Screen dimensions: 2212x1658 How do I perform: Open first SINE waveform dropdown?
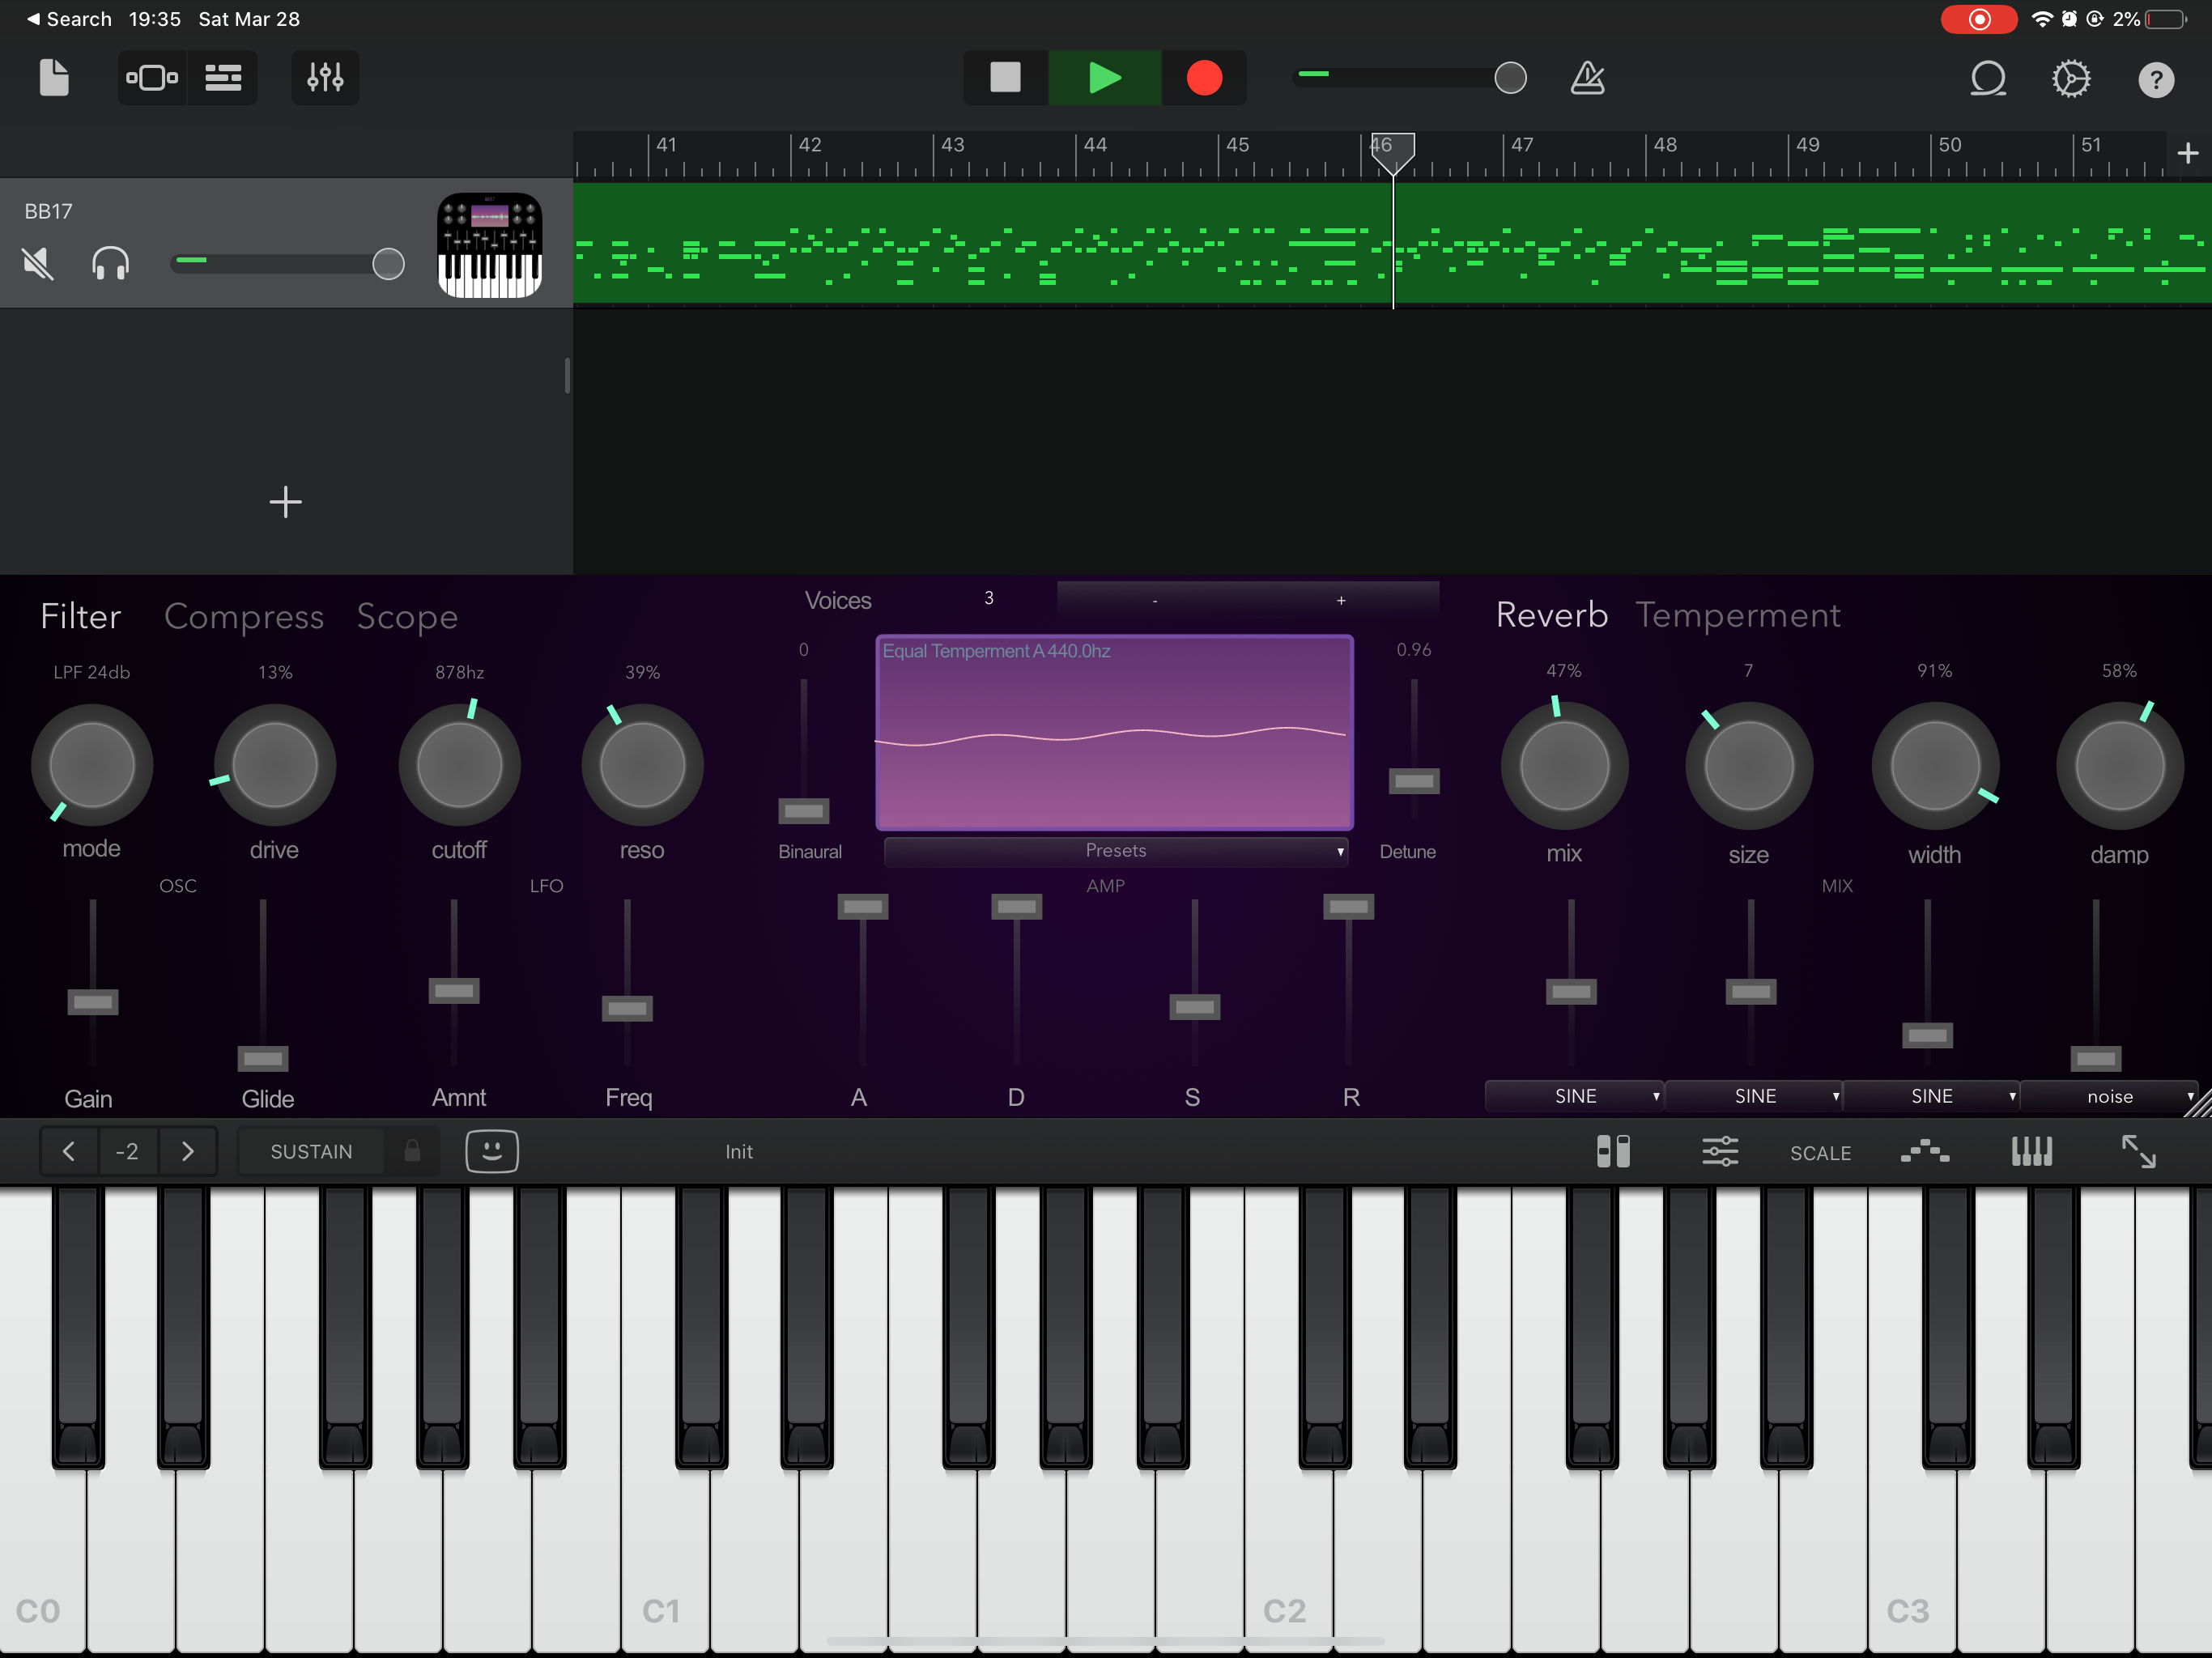[x=1574, y=1096]
